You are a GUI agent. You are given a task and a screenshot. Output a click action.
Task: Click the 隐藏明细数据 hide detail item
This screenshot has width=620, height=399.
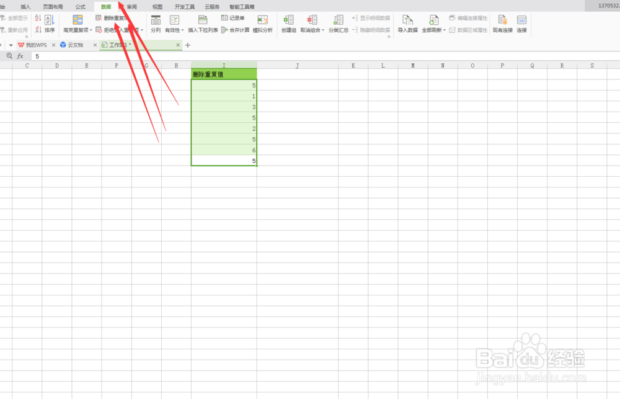(371, 30)
